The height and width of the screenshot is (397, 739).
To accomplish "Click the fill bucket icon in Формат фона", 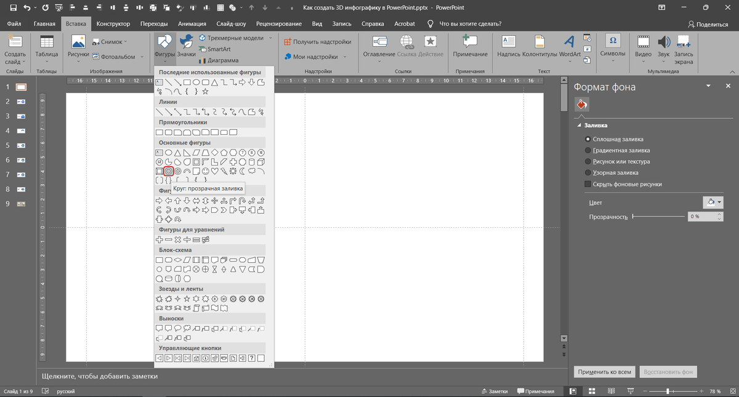I will [x=581, y=105].
